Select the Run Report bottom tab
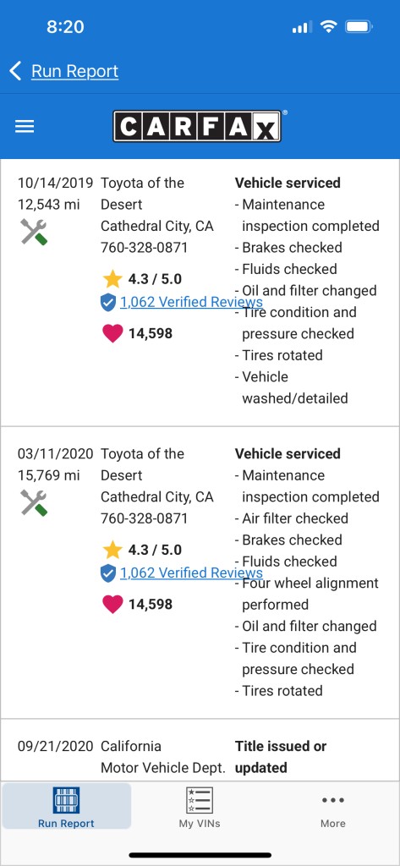 (x=66, y=806)
